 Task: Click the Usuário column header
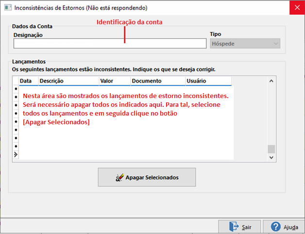coord(208,81)
